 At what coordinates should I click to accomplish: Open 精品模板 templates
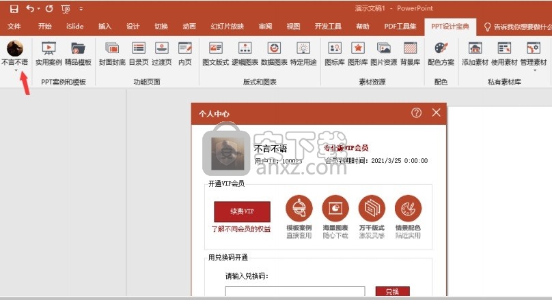(78, 54)
